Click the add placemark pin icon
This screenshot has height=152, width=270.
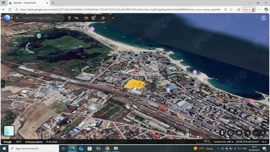tap(69, 18)
